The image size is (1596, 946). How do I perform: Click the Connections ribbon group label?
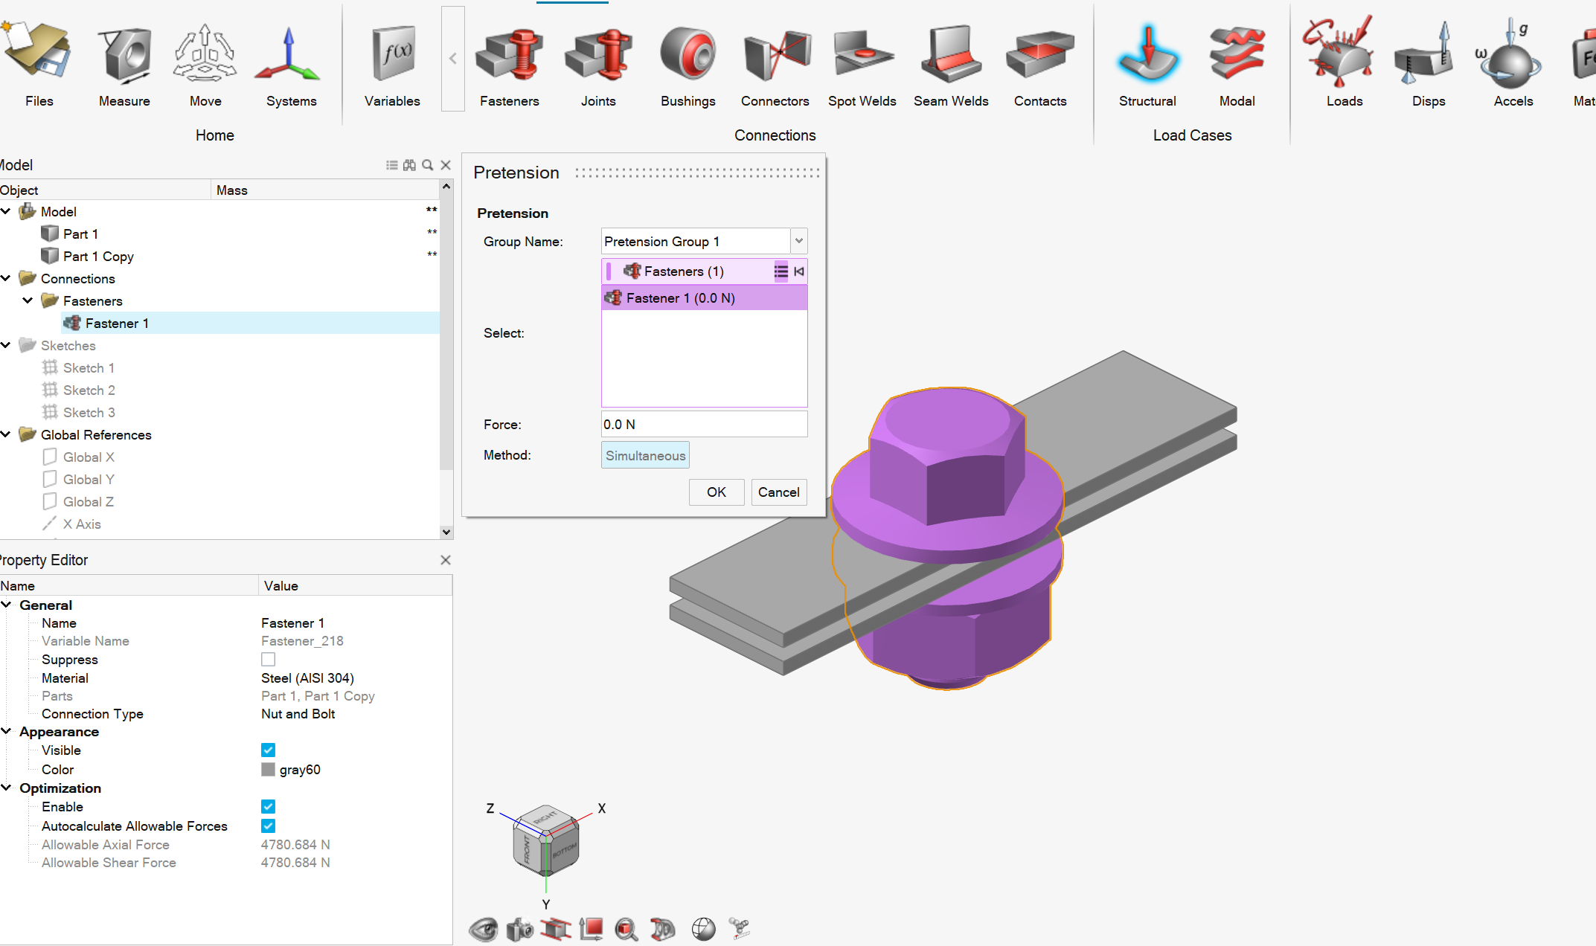pos(775,135)
